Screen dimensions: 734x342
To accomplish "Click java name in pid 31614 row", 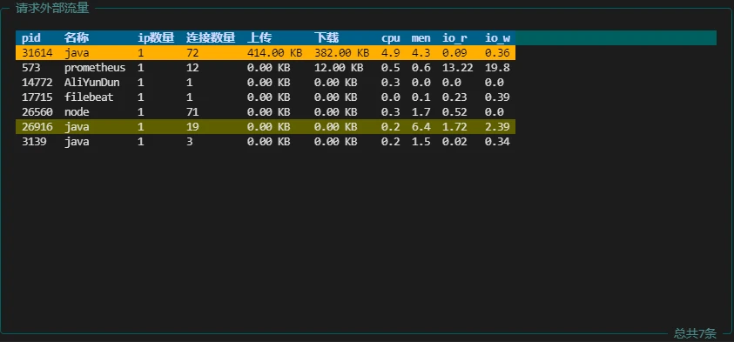I will [x=77, y=53].
